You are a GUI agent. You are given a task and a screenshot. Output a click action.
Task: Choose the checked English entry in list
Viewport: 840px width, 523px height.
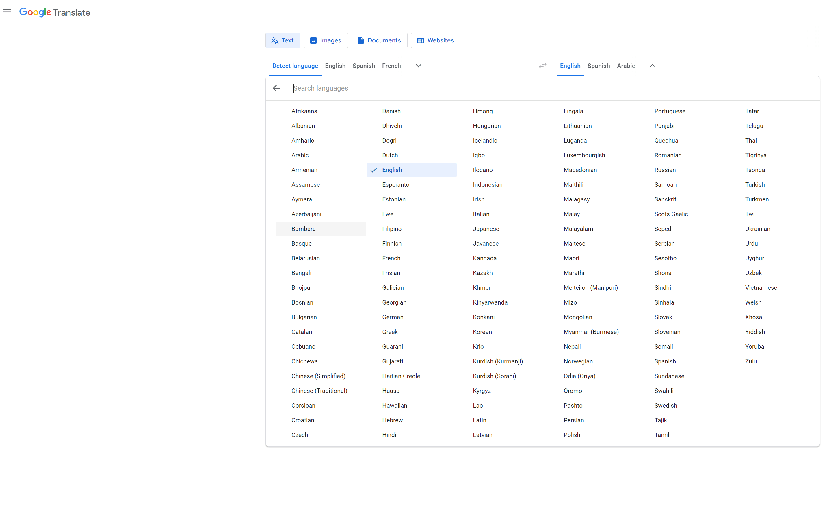[412, 170]
